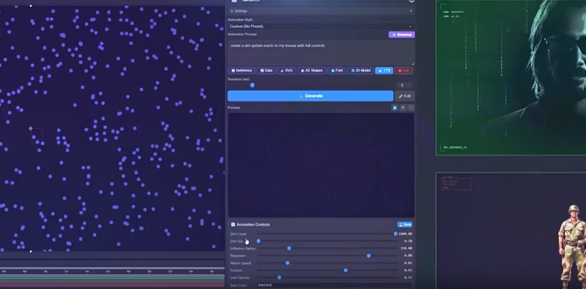
Task: Toggle the Animation Controls checkbox
Action: click(233, 224)
